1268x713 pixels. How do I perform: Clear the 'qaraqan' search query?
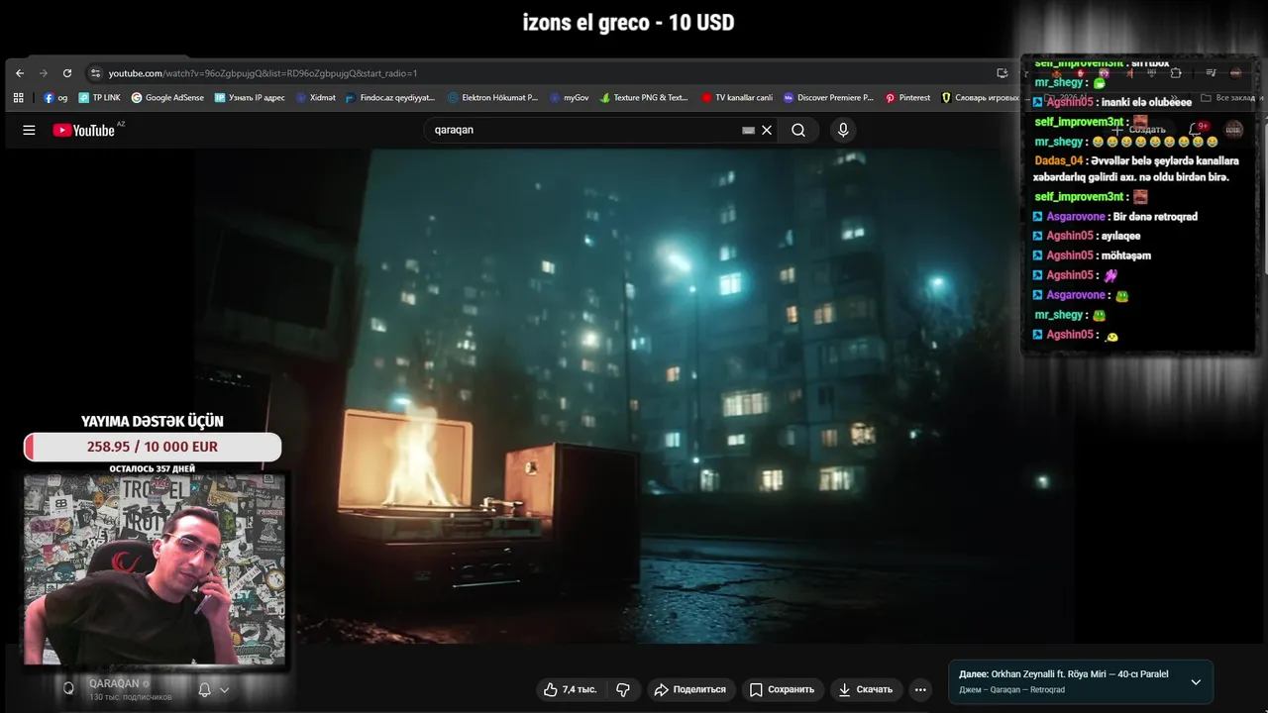pos(767,130)
